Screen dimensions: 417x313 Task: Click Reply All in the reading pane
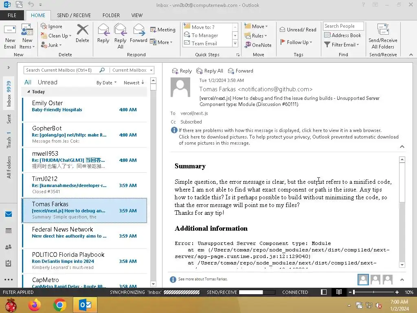210,71
